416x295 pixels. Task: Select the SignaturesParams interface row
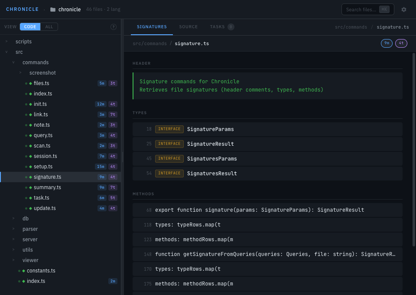point(267,159)
